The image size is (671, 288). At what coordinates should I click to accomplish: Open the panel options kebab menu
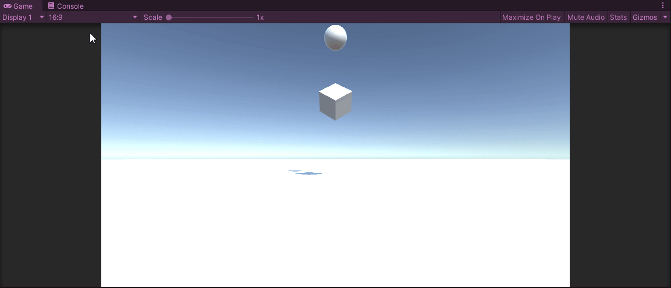pos(663,6)
